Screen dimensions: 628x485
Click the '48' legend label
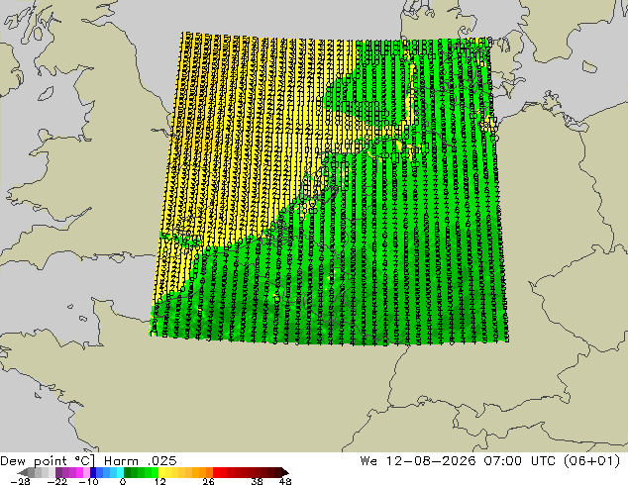pos(285,481)
